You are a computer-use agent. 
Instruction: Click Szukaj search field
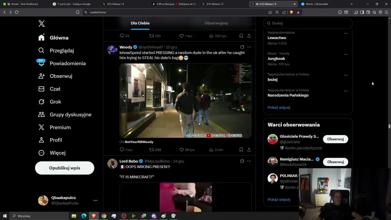point(308,23)
